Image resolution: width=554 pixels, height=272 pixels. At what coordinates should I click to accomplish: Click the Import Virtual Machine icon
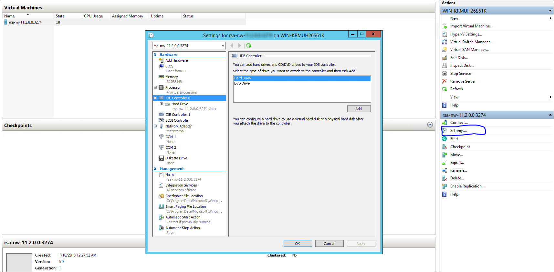(444, 26)
